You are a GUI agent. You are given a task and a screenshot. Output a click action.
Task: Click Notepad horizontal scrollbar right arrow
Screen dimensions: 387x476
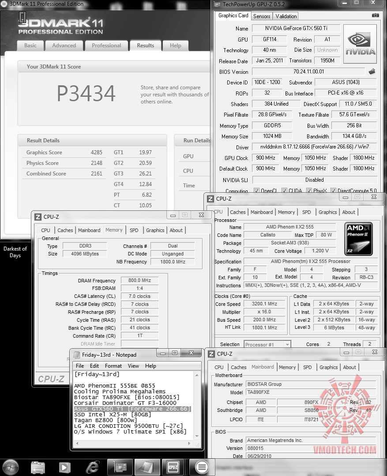189,443
